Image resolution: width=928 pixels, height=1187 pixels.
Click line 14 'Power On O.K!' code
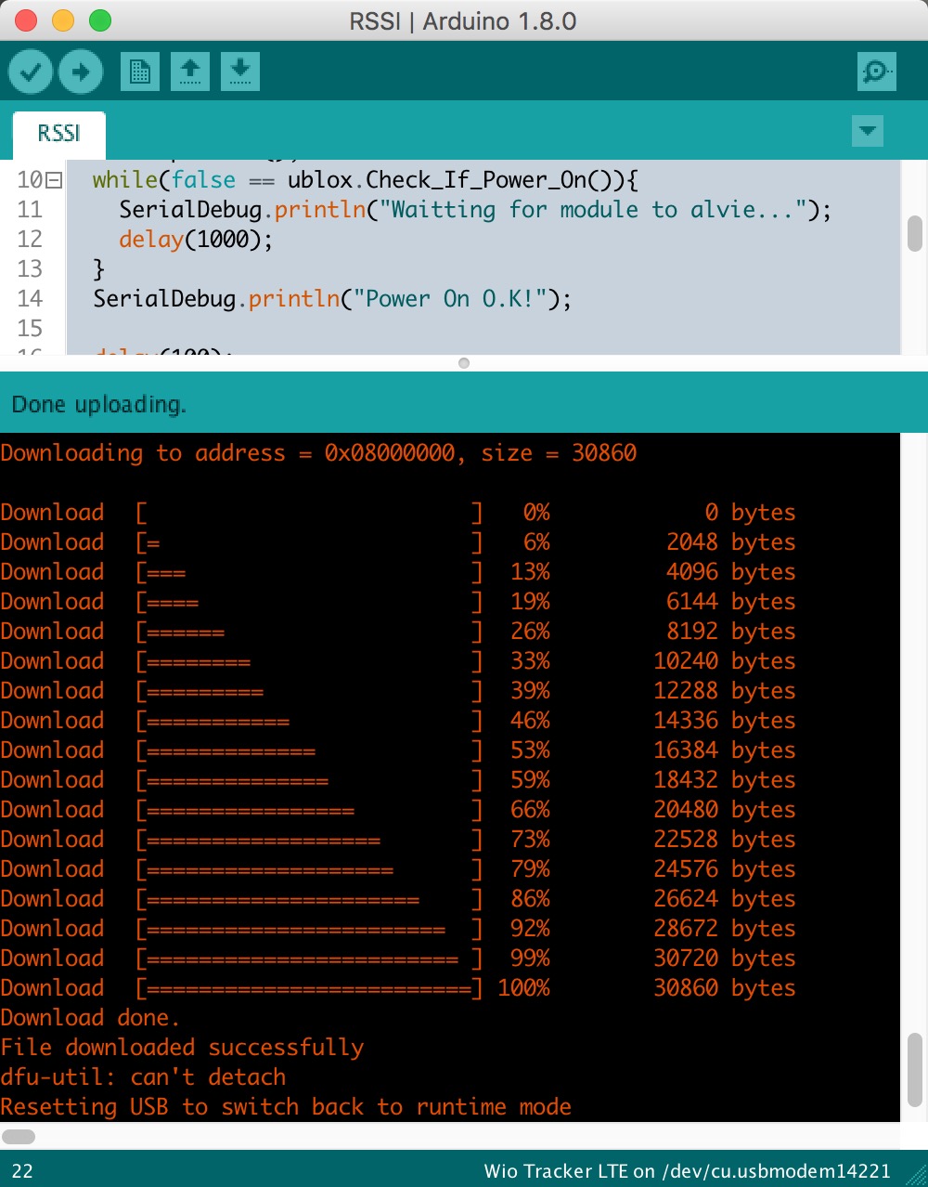[x=332, y=299]
